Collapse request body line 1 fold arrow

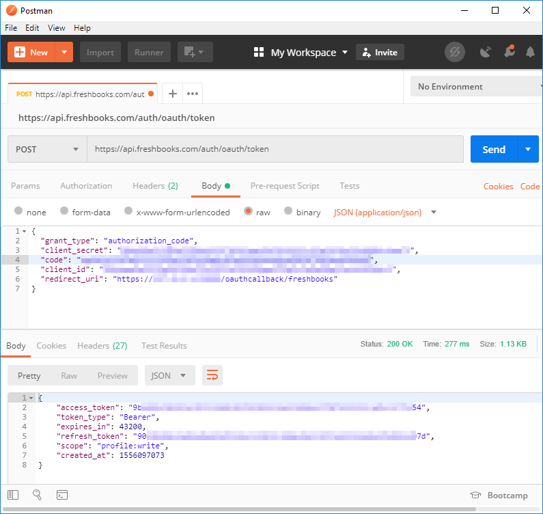pyautogui.click(x=24, y=231)
